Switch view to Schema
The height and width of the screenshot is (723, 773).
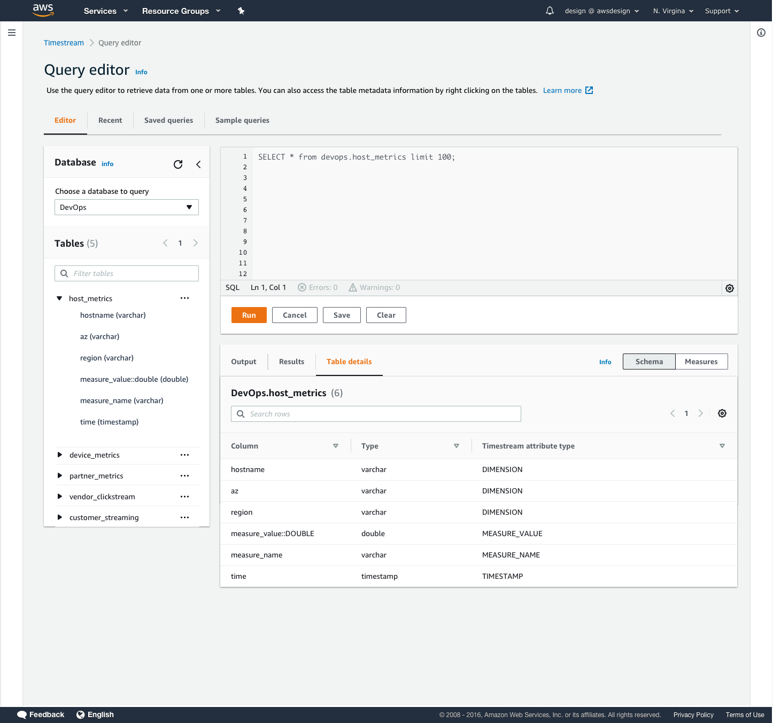[649, 362]
